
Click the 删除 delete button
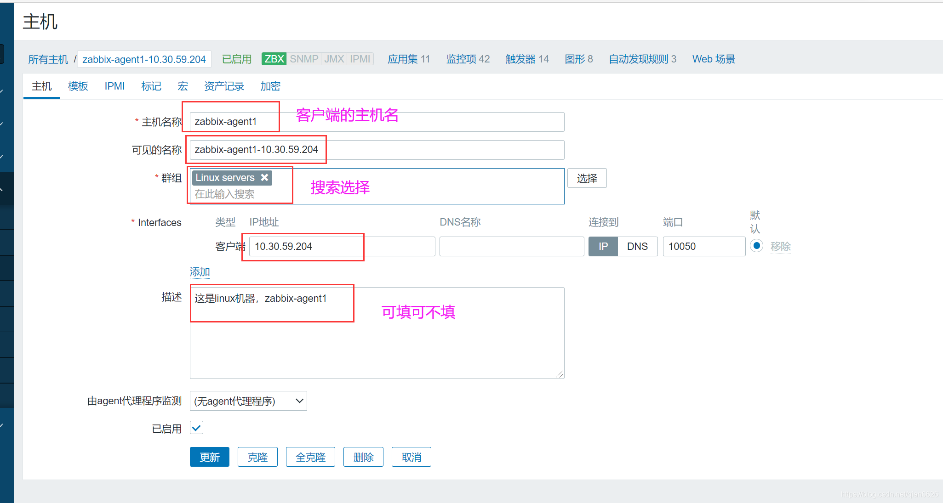363,457
